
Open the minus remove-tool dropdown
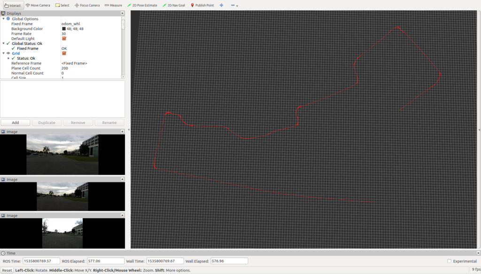click(234, 5)
